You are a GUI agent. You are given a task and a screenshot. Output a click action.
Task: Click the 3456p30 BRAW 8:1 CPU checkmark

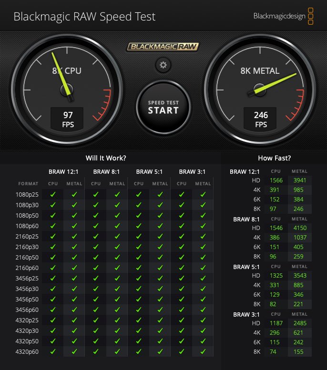96,289
